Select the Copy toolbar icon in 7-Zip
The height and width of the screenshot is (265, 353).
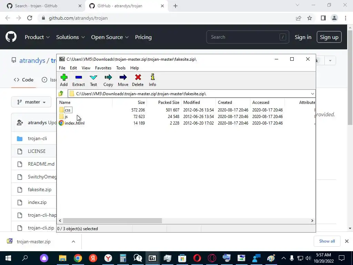pyautogui.click(x=108, y=80)
